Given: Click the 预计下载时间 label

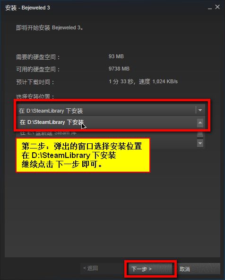Looking at the screenshot, I should click(x=35, y=82).
